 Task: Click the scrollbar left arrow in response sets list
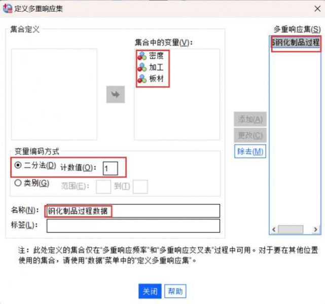click(274, 230)
